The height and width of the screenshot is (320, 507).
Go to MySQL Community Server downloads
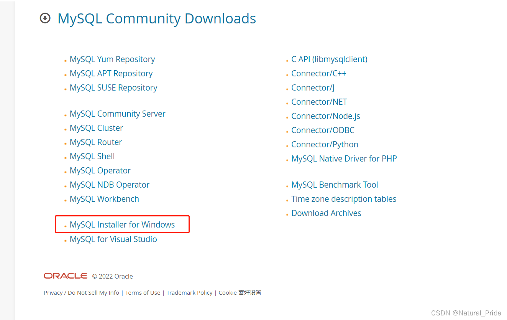pyautogui.click(x=118, y=114)
